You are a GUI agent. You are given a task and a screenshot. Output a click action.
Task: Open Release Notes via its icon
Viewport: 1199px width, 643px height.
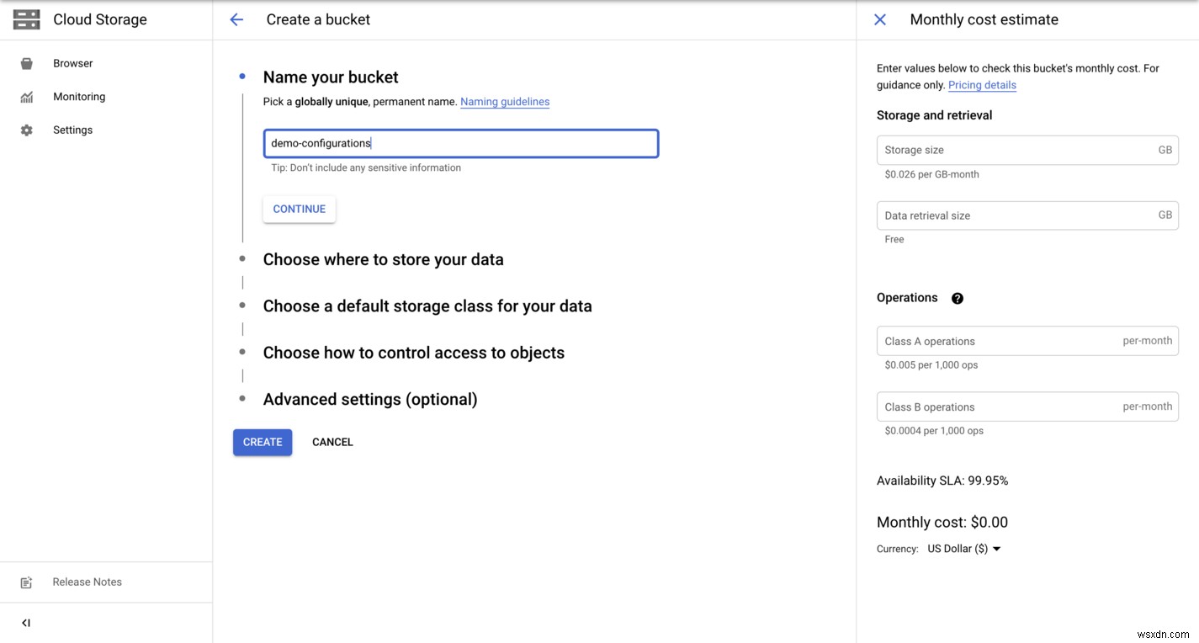tap(25, 582)
